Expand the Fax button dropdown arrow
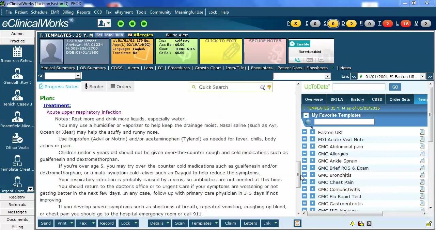This screenshot has height=230, width=436. (93, 223)
